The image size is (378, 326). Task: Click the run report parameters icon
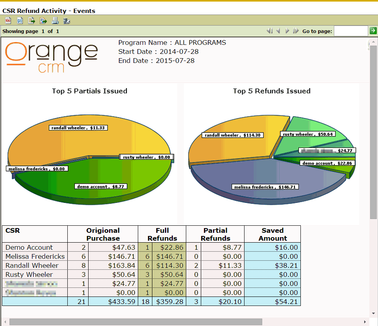click(x=20, y=21)
